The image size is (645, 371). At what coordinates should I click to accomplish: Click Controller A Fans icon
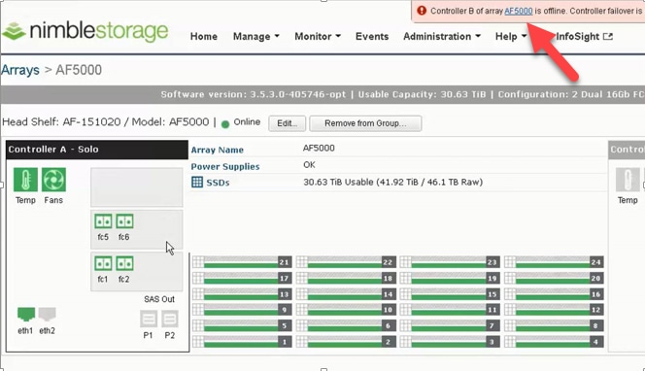coord(53,180)
